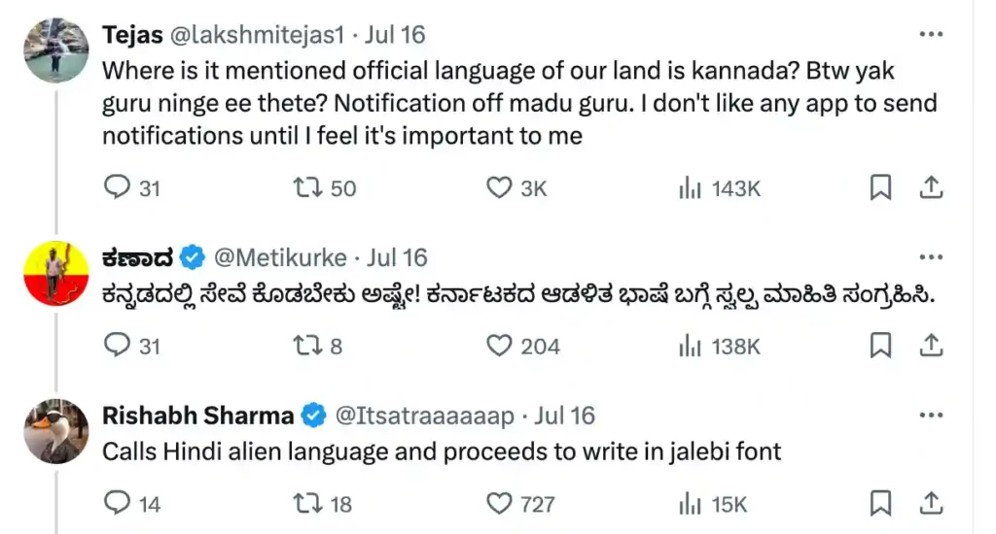Open the @Metikurke profile avatar
The height and width of the screenshot is (534, 996).
(x=56, y=273)
